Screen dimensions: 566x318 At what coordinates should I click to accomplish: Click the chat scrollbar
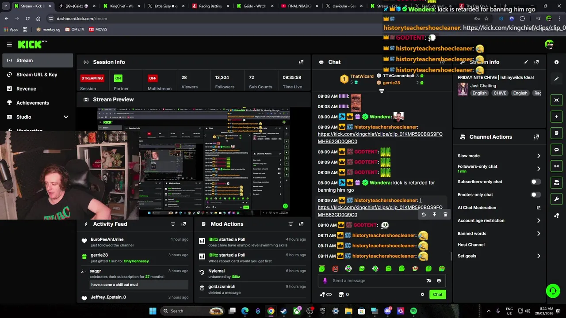click(451, 256)
